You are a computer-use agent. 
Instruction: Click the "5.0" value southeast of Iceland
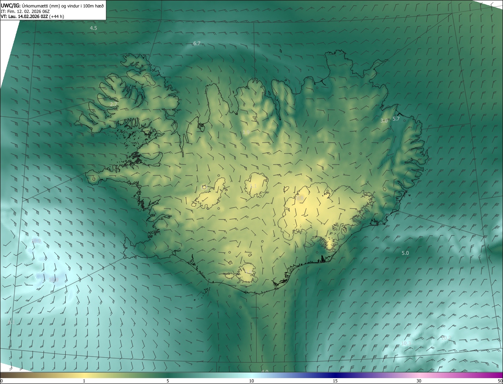point(405,253)
